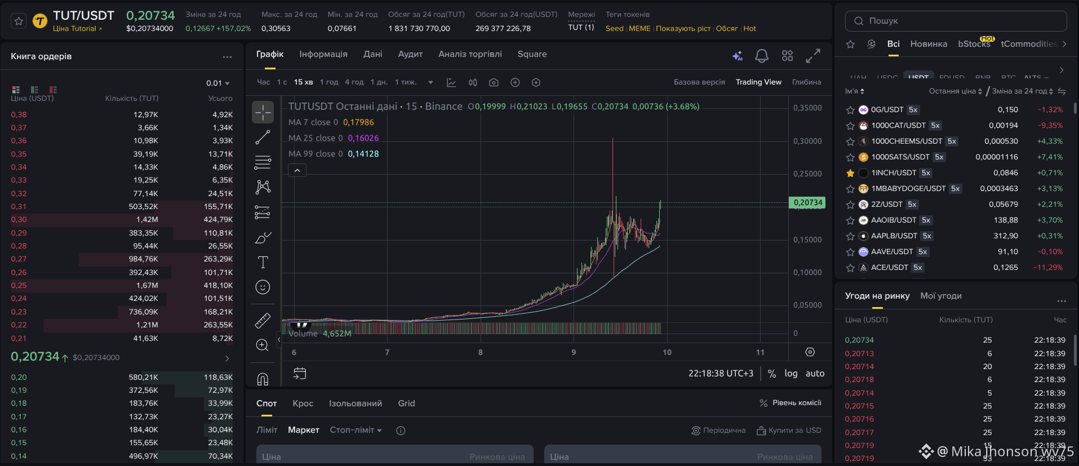
Task: Activate the zoom in tool
Action: [x=263, y=345]
